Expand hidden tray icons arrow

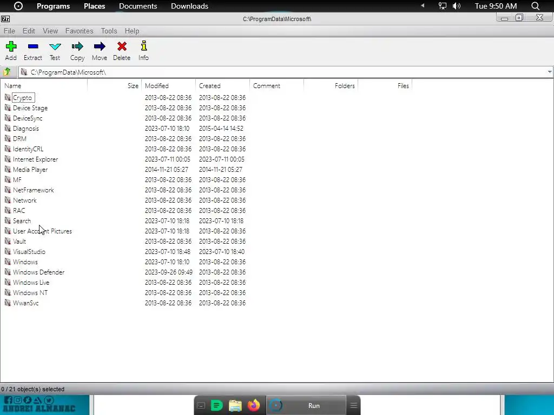tap(422, 5)
